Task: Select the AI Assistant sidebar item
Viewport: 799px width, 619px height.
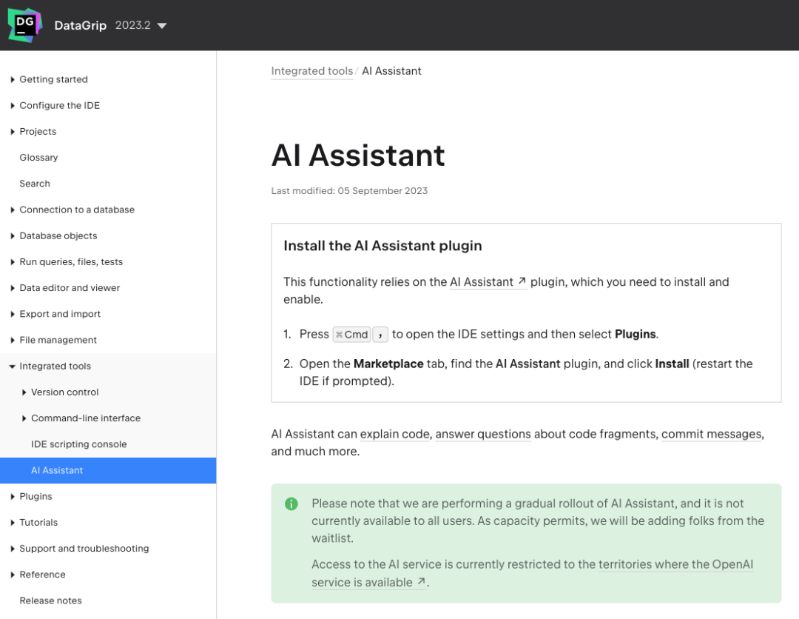Action: [57, 471]
